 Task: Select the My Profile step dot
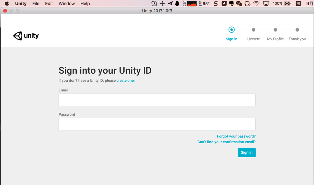(x=275, y=30)
